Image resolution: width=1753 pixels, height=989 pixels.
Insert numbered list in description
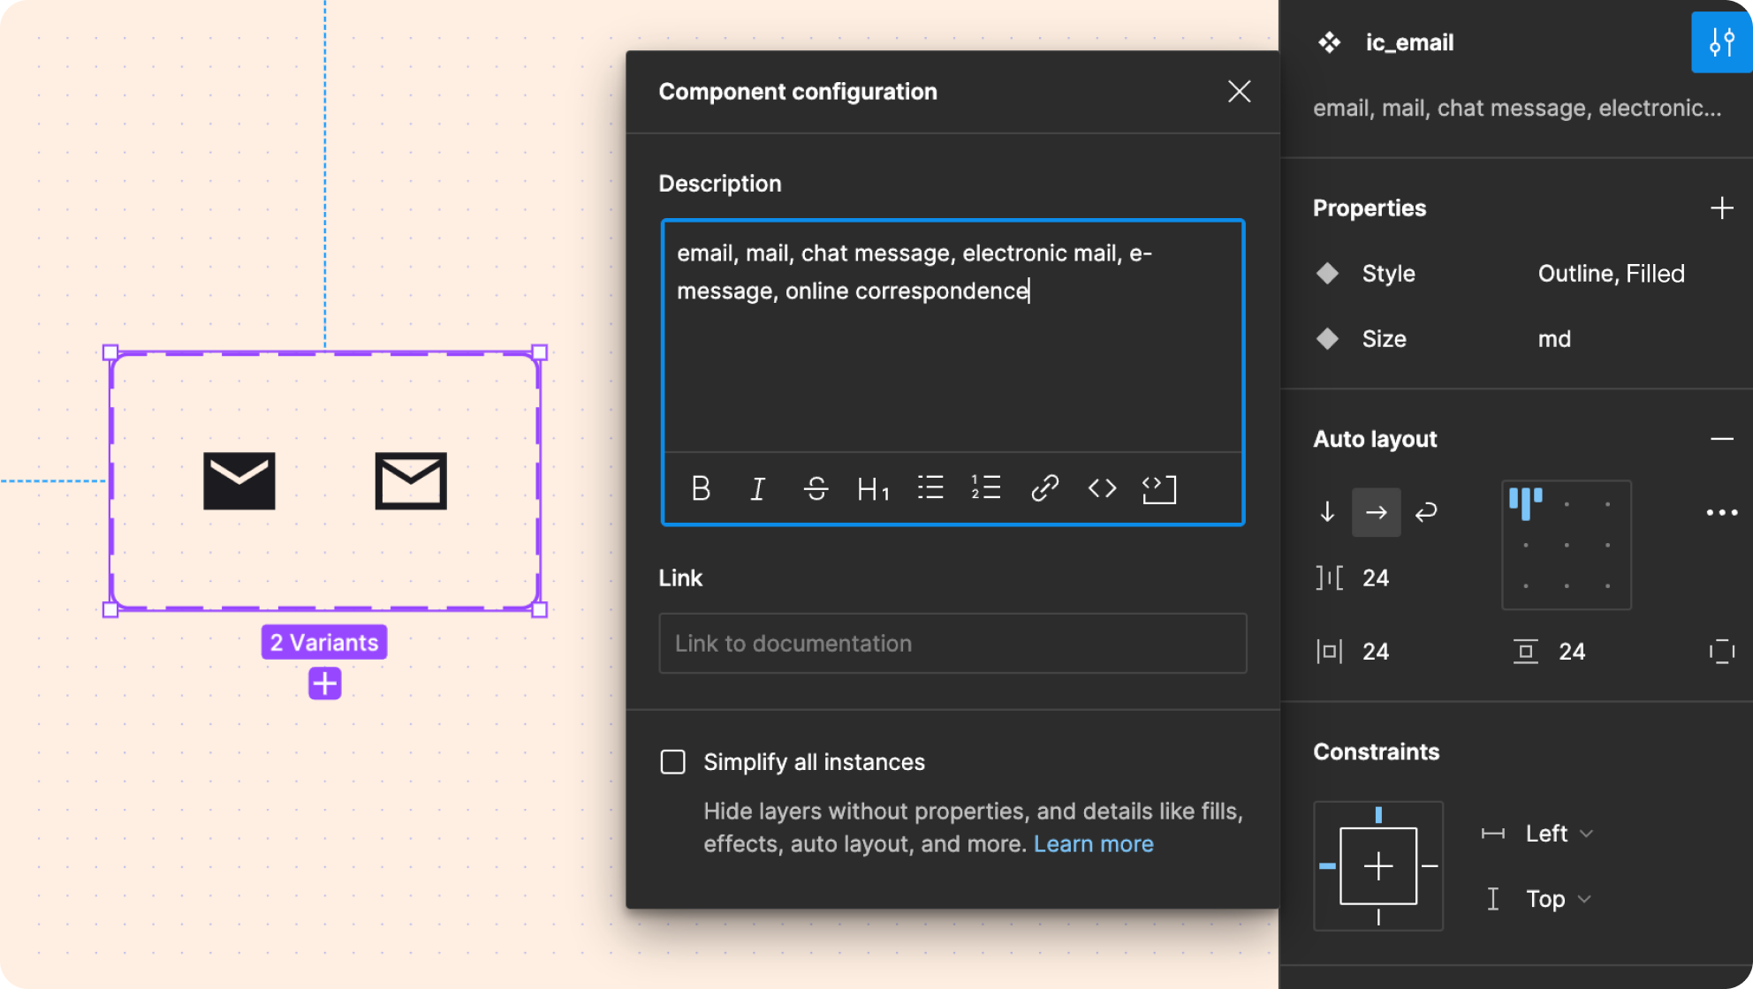click(x=986, y=487)
